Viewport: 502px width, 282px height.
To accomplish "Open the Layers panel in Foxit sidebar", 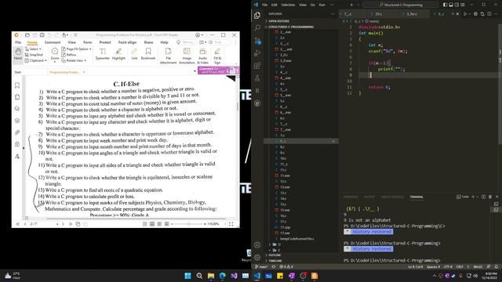I will pos(17,121).
